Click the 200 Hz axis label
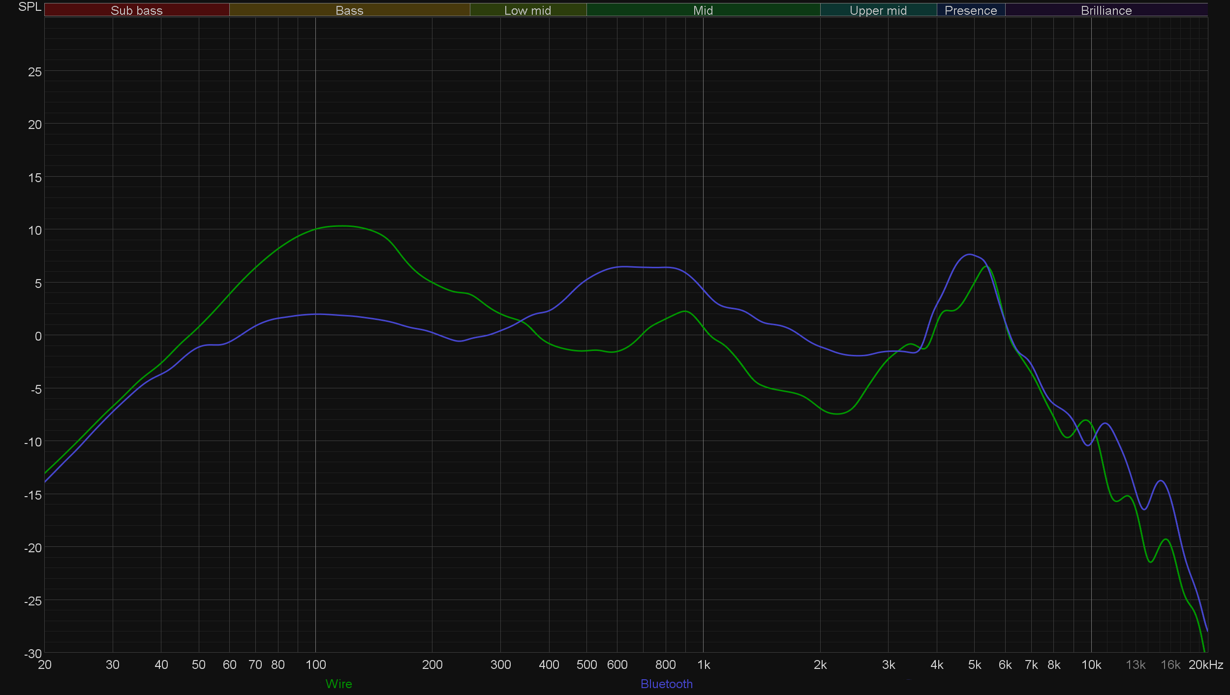This screenshot has width=1230, height=695. [x=432, y=665]
